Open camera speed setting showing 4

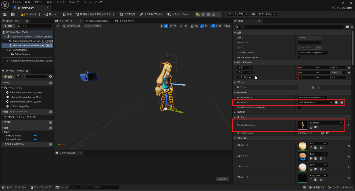[227, 26]
